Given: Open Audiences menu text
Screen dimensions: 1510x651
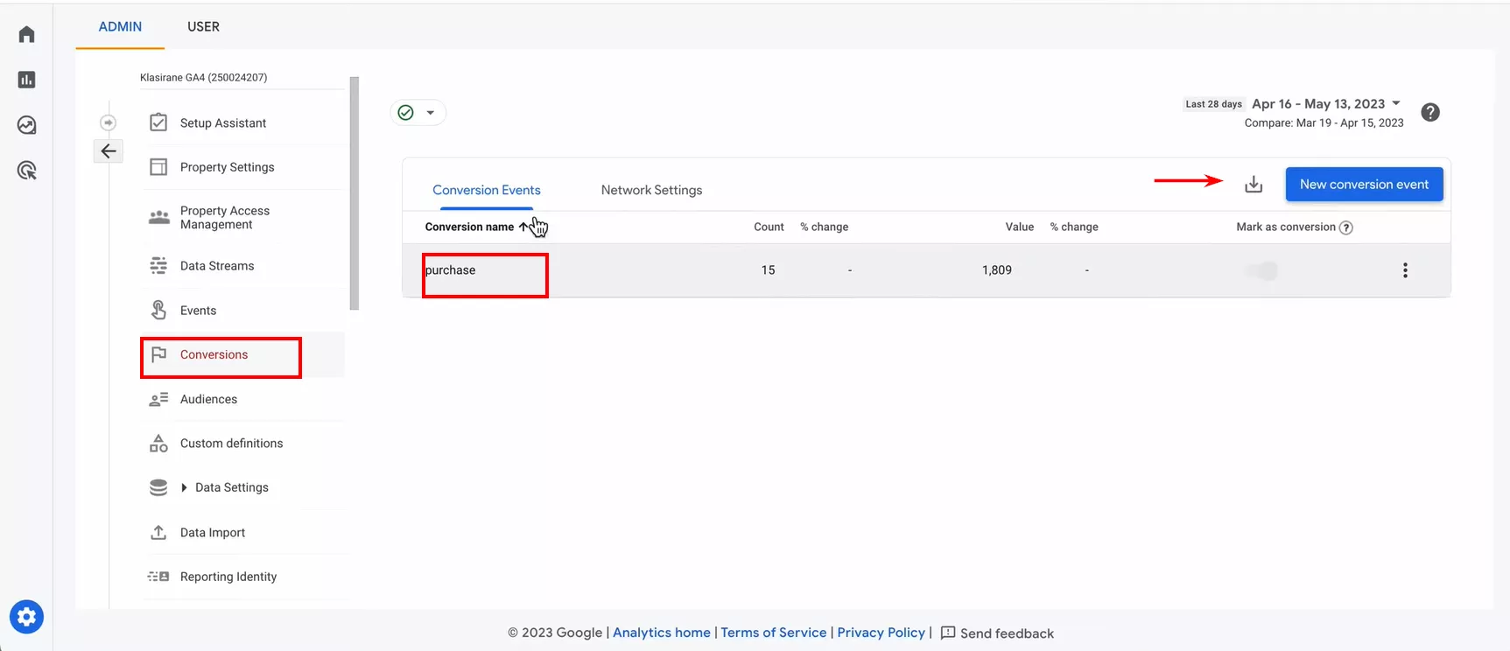Looking at the screenshot, I should 208,399.
